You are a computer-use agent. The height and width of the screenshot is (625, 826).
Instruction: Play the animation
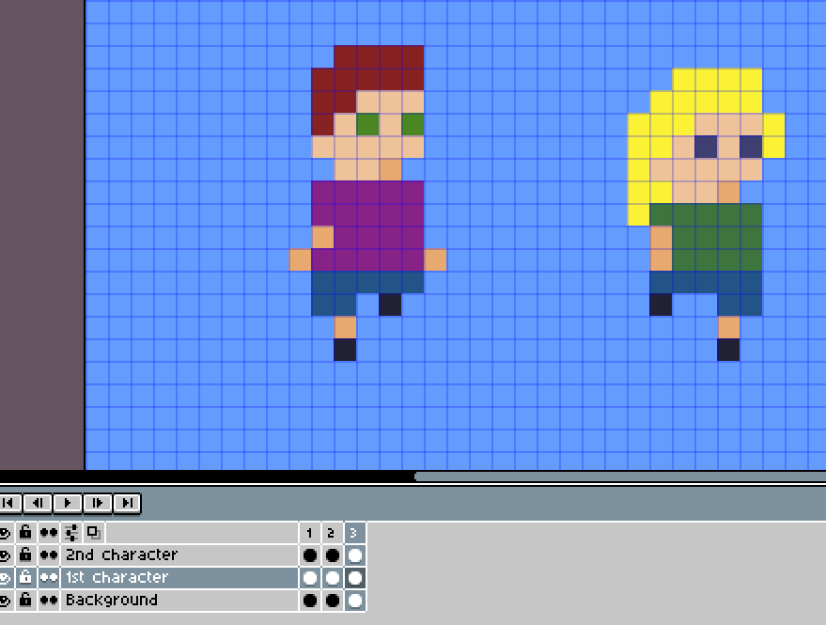click(68, 503)
